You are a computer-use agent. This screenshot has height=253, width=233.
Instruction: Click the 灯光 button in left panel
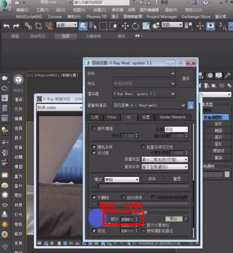pos(18,215)
